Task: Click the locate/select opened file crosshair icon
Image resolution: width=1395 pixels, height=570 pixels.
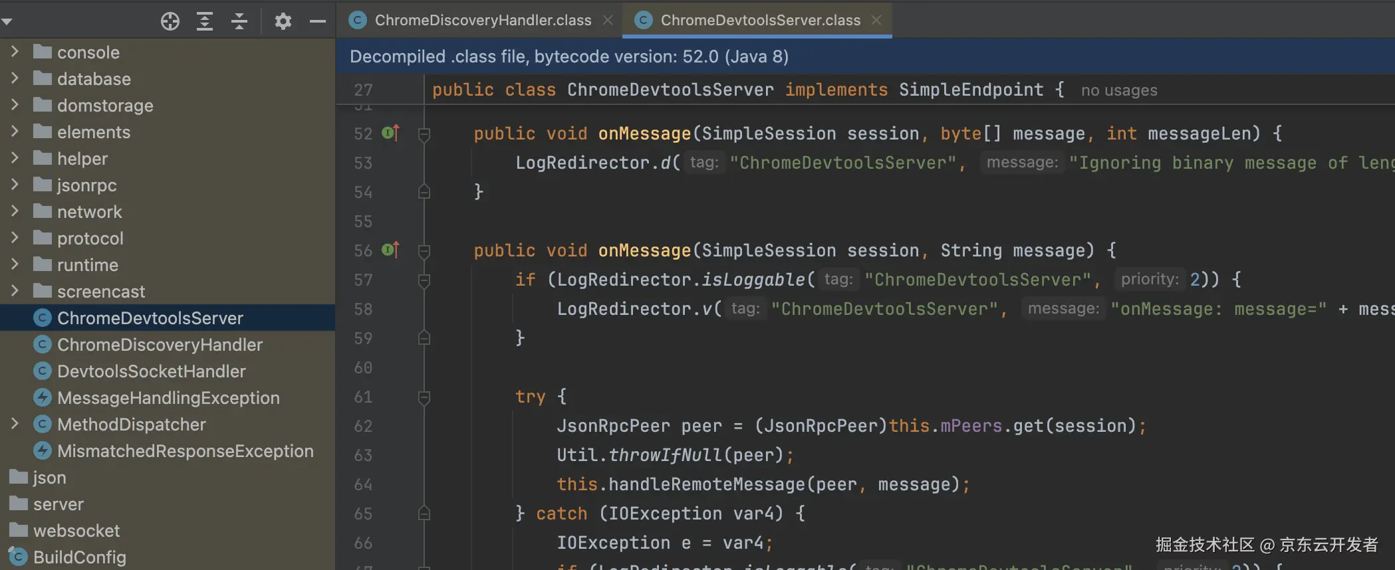Action: pyautogui.click(x=170, y=21)
